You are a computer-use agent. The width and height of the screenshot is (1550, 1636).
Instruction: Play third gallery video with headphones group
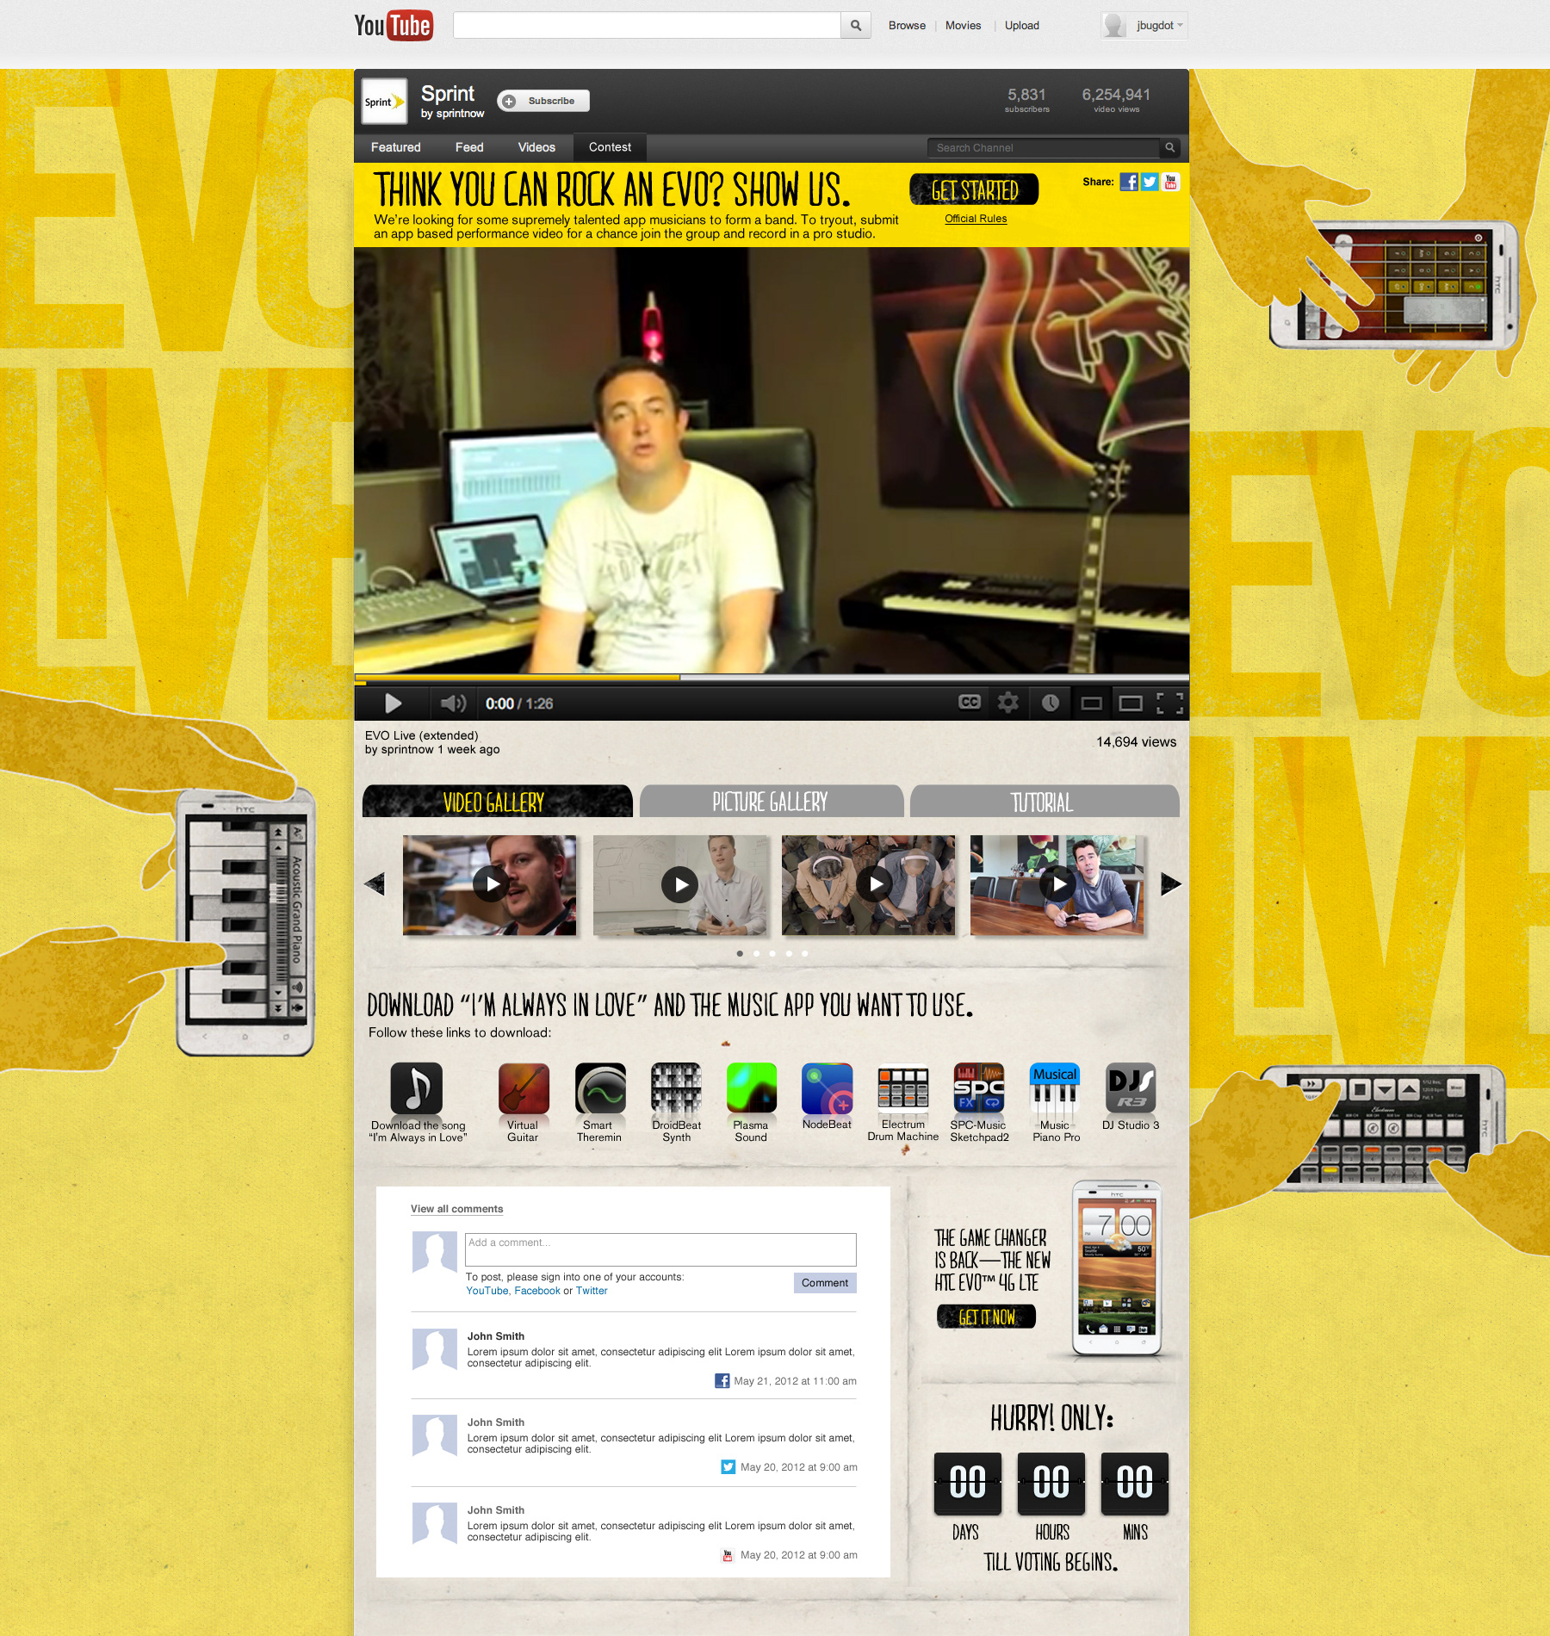[868, 884]
